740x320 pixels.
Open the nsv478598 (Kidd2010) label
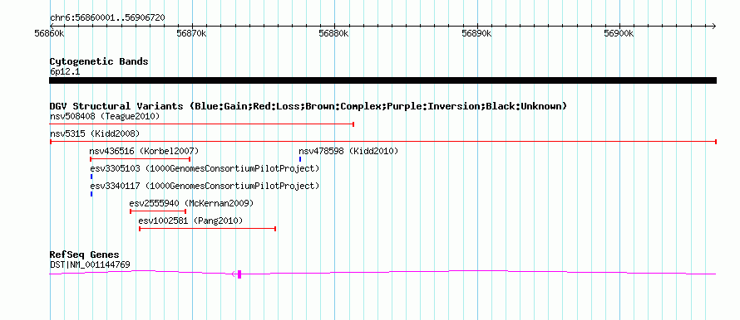coord(348,151)
